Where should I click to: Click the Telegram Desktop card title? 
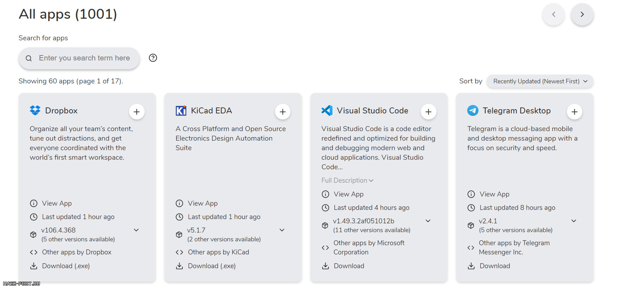click(517, 111)
